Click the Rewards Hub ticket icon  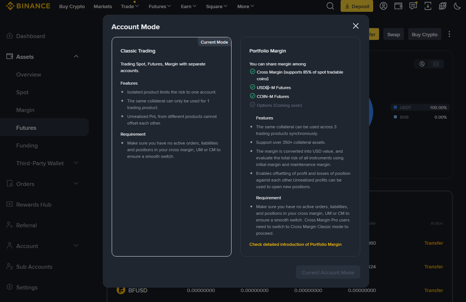pos(10,204)
